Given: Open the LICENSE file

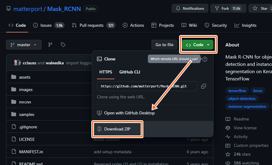Looking at the screenshot, I should coord(27,139).
